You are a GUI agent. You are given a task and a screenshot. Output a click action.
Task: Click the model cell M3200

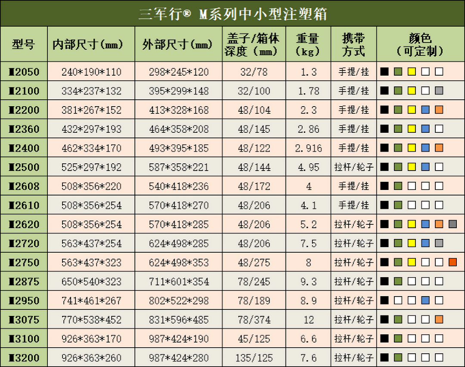24,358
